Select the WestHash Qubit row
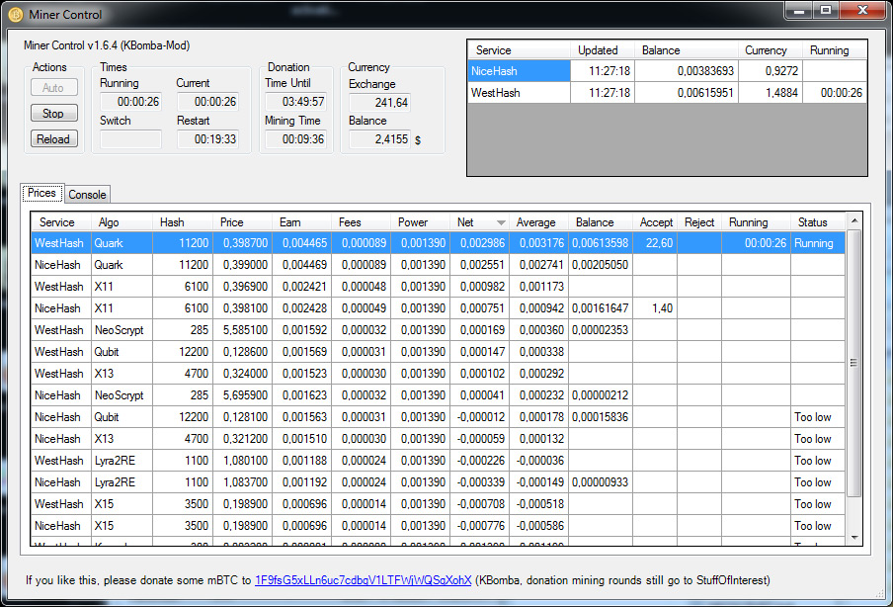The image size is (893, 607). click(438, 352)
